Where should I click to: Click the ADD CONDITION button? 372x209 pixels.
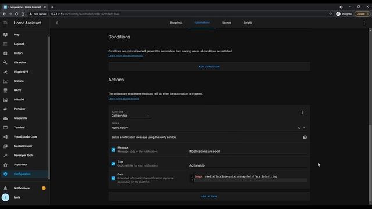pos(209,67)
